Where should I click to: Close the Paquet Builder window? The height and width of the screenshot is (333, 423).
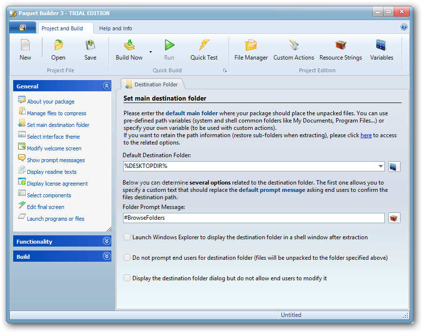[x=402, y=12]
